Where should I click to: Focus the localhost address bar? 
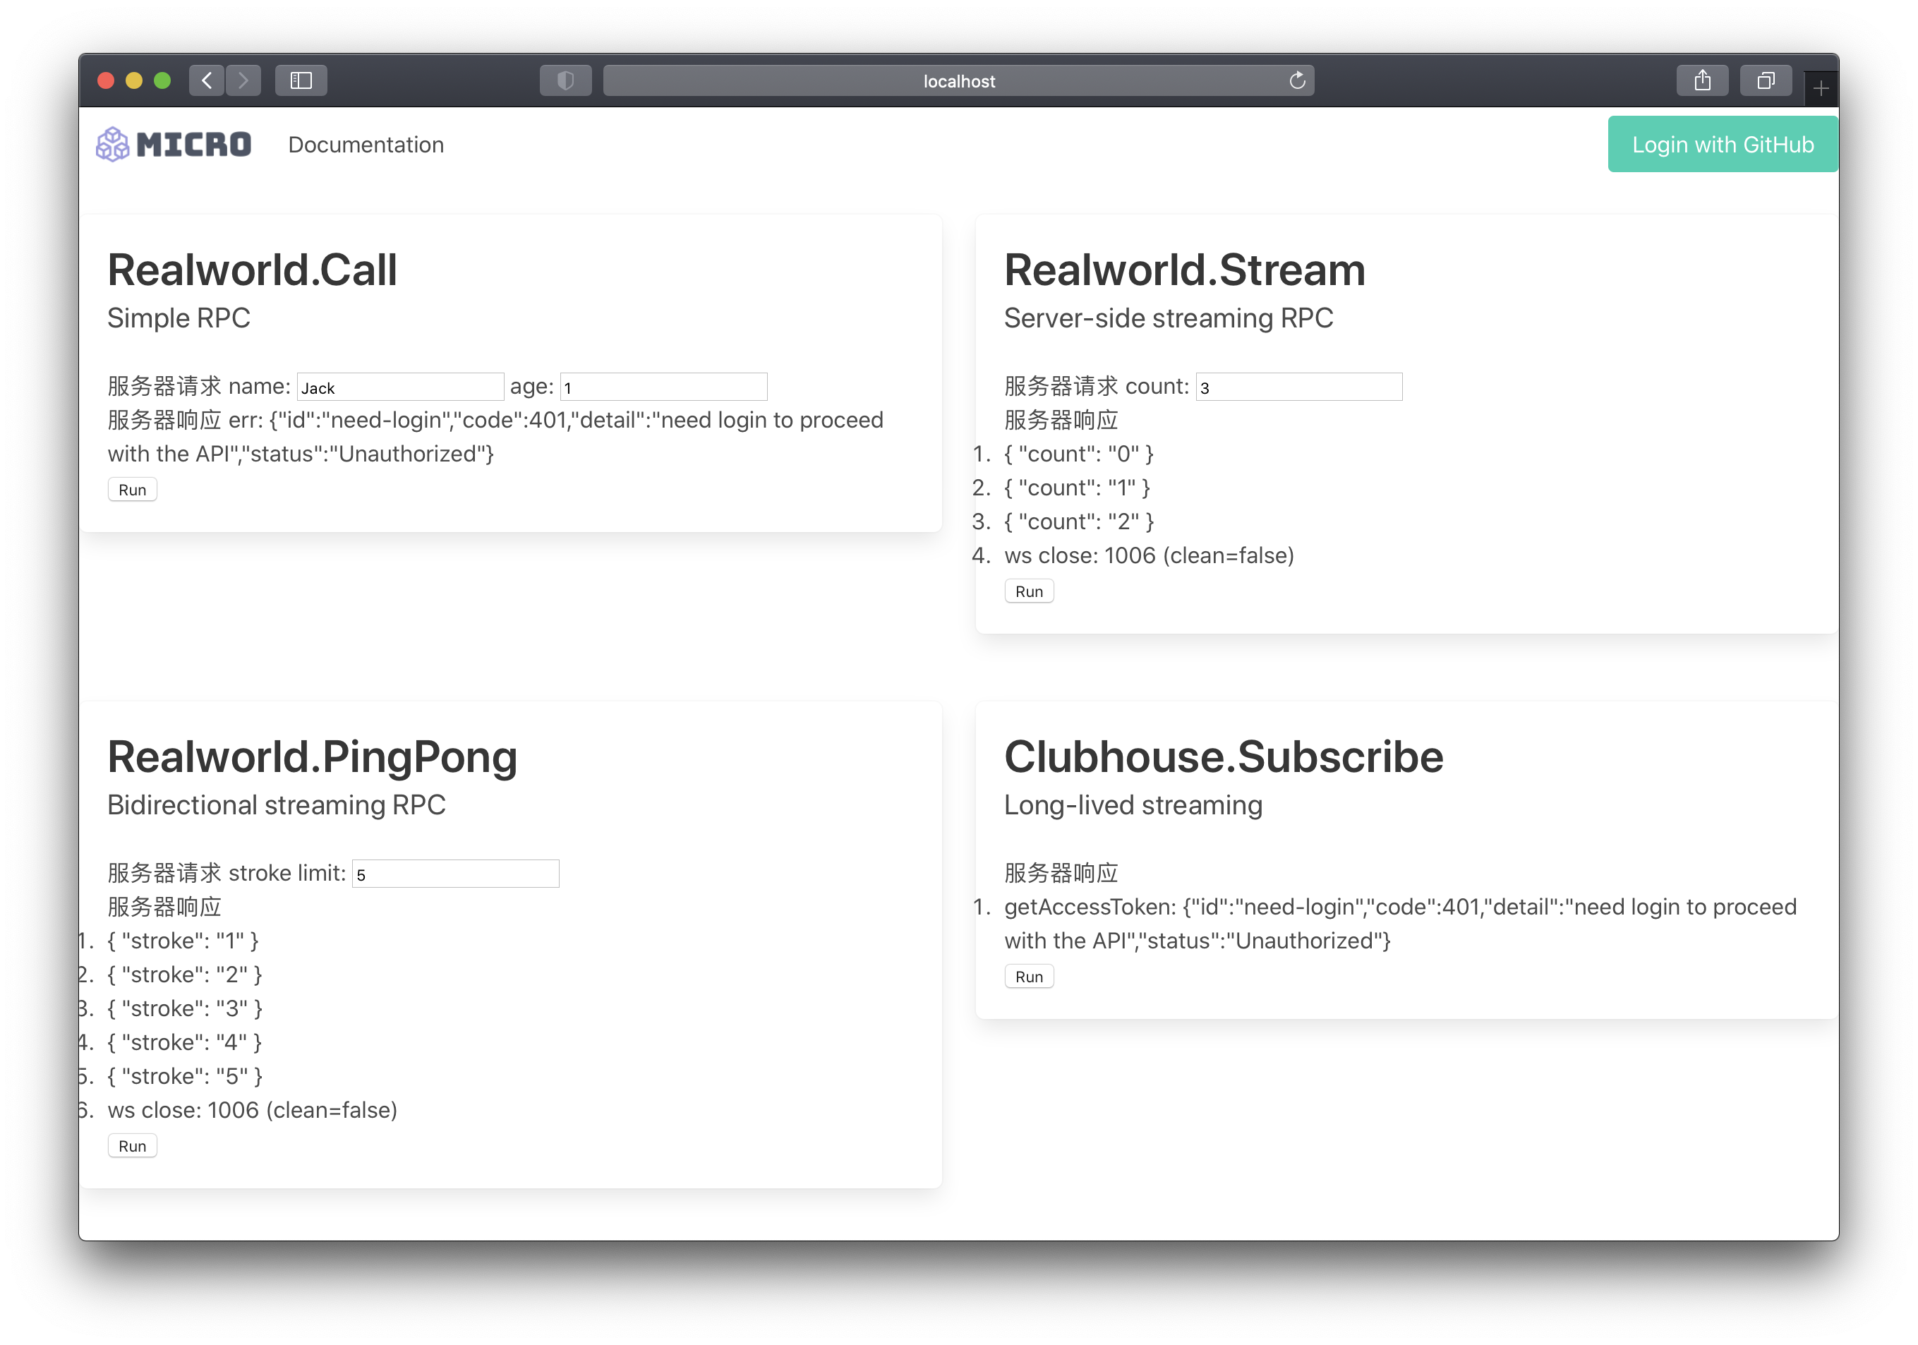[958, 80]
